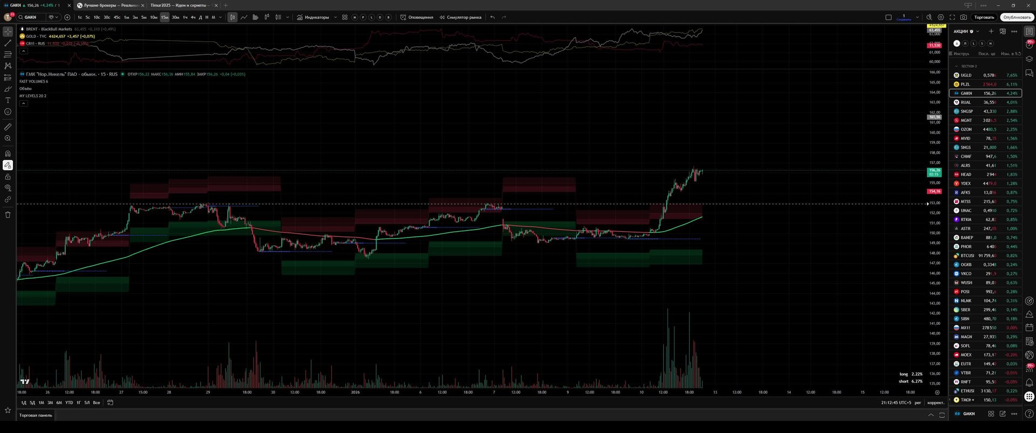Set range to 1Д
The width and height of the screenshot is (1036, 433).
(x=23, y=402)
